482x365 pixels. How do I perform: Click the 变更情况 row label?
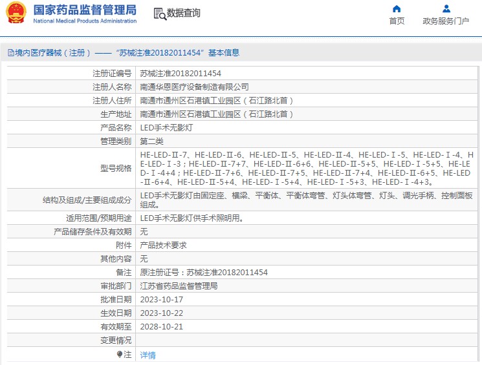116,340
